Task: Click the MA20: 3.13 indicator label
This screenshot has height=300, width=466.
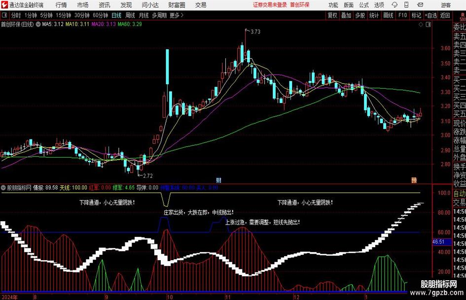Action: click(104, 24)
